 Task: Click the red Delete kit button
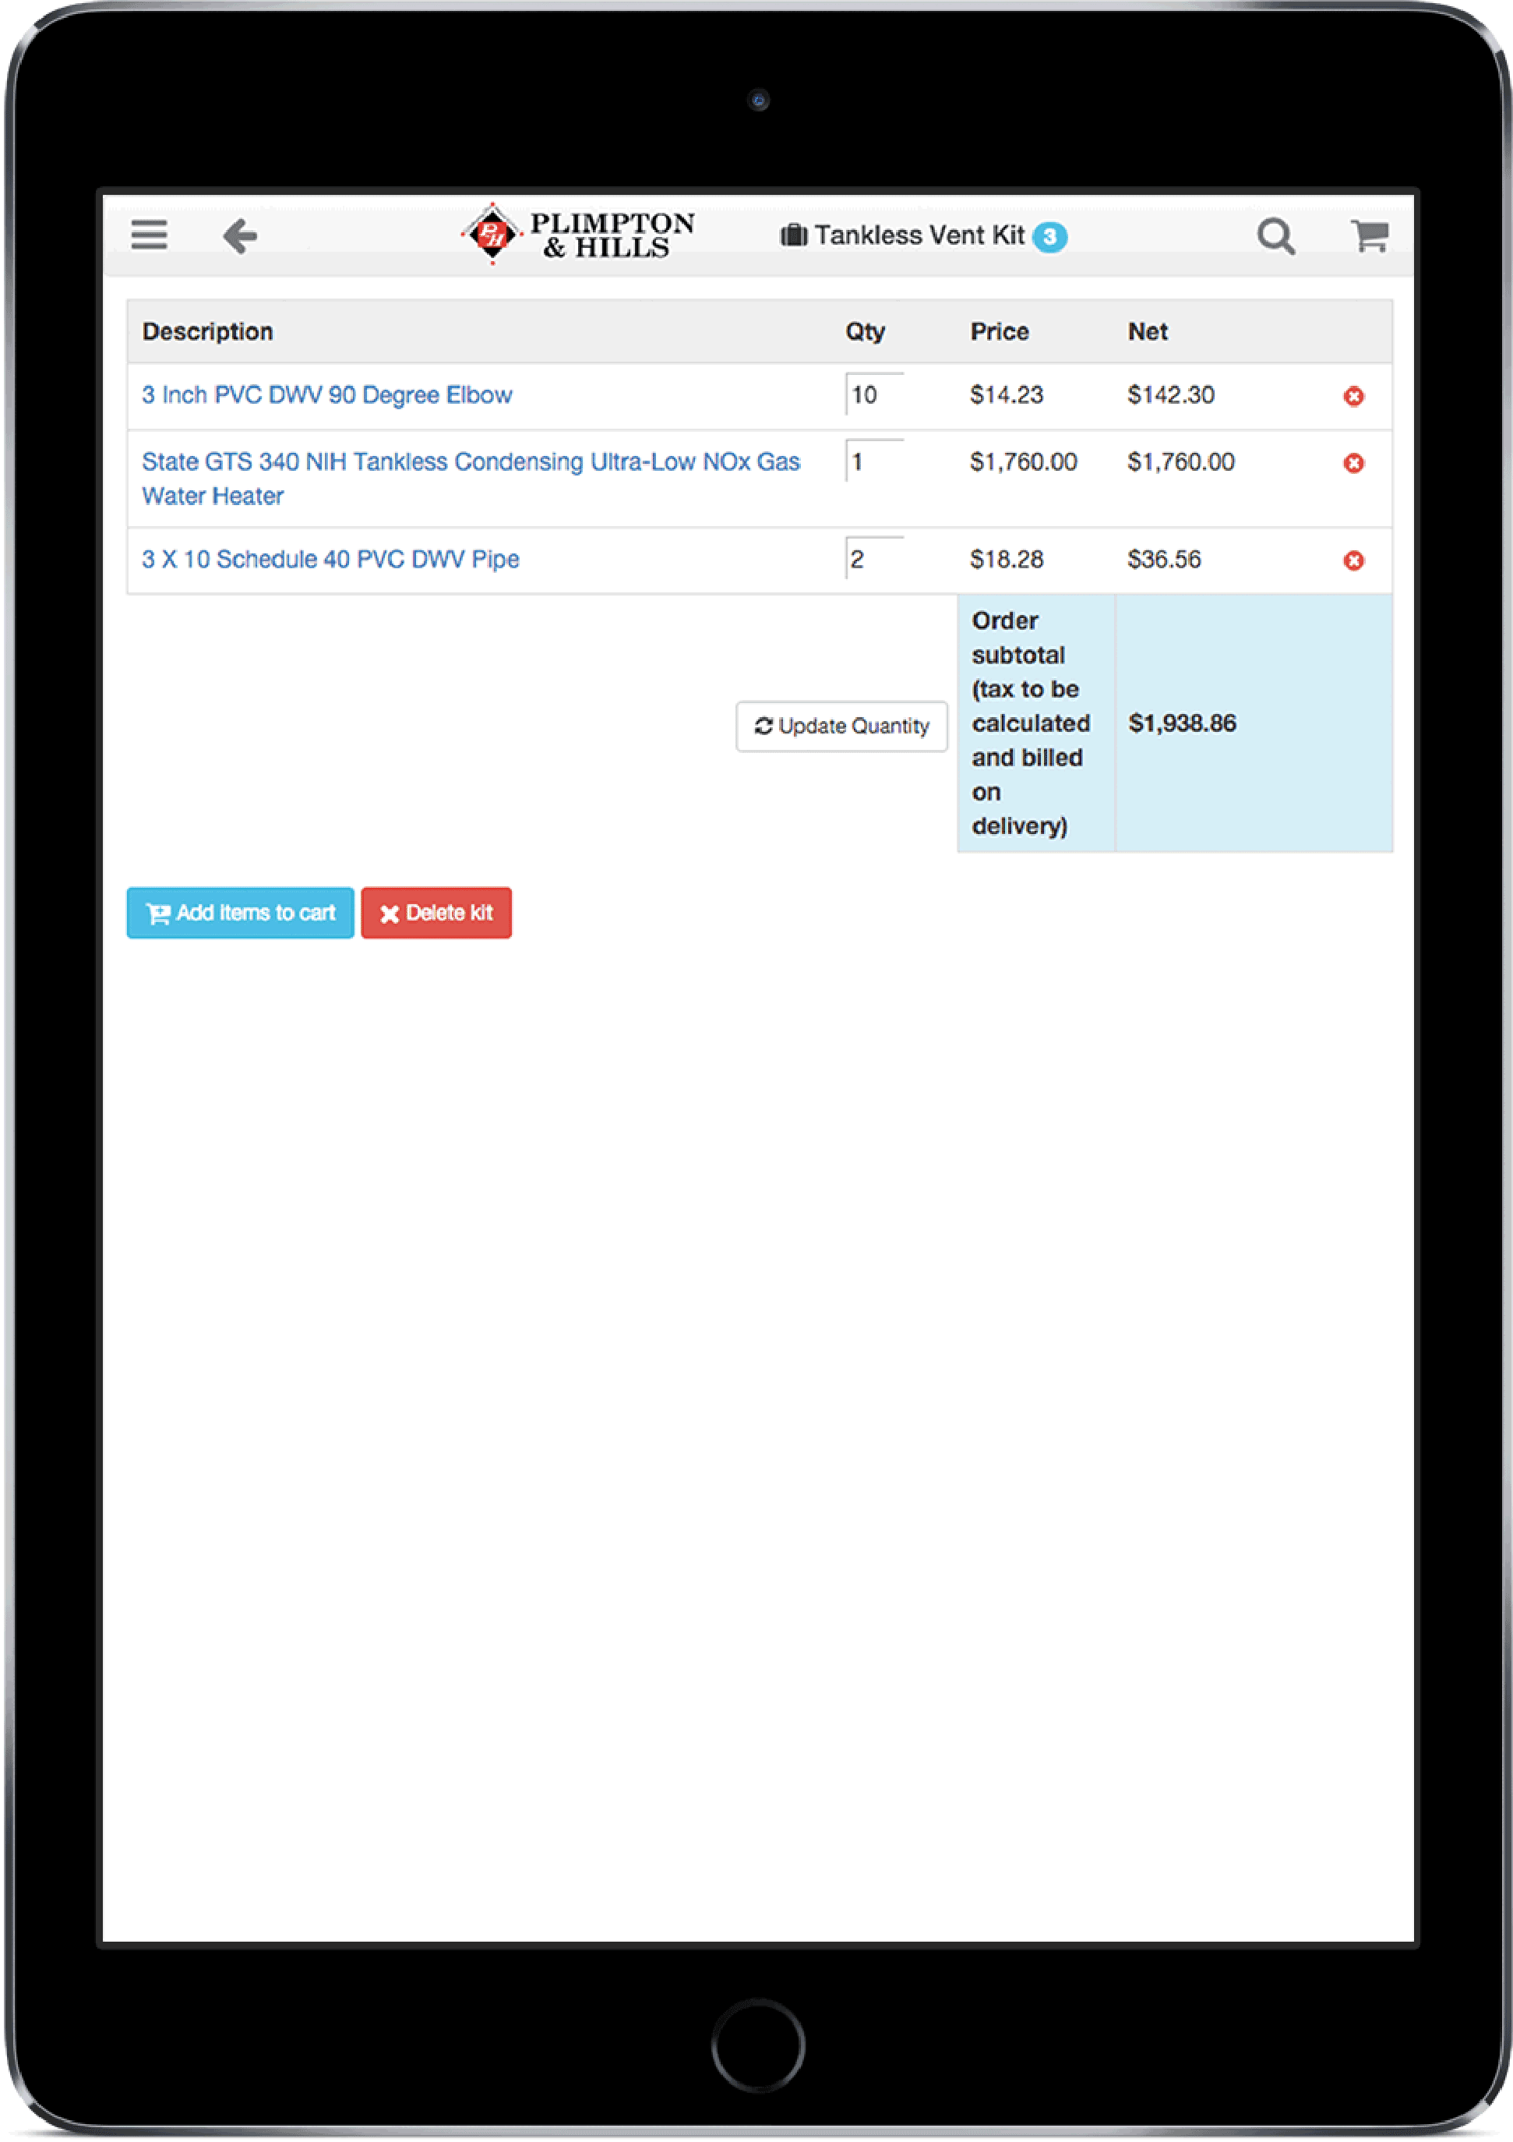(x=436, y=913)
